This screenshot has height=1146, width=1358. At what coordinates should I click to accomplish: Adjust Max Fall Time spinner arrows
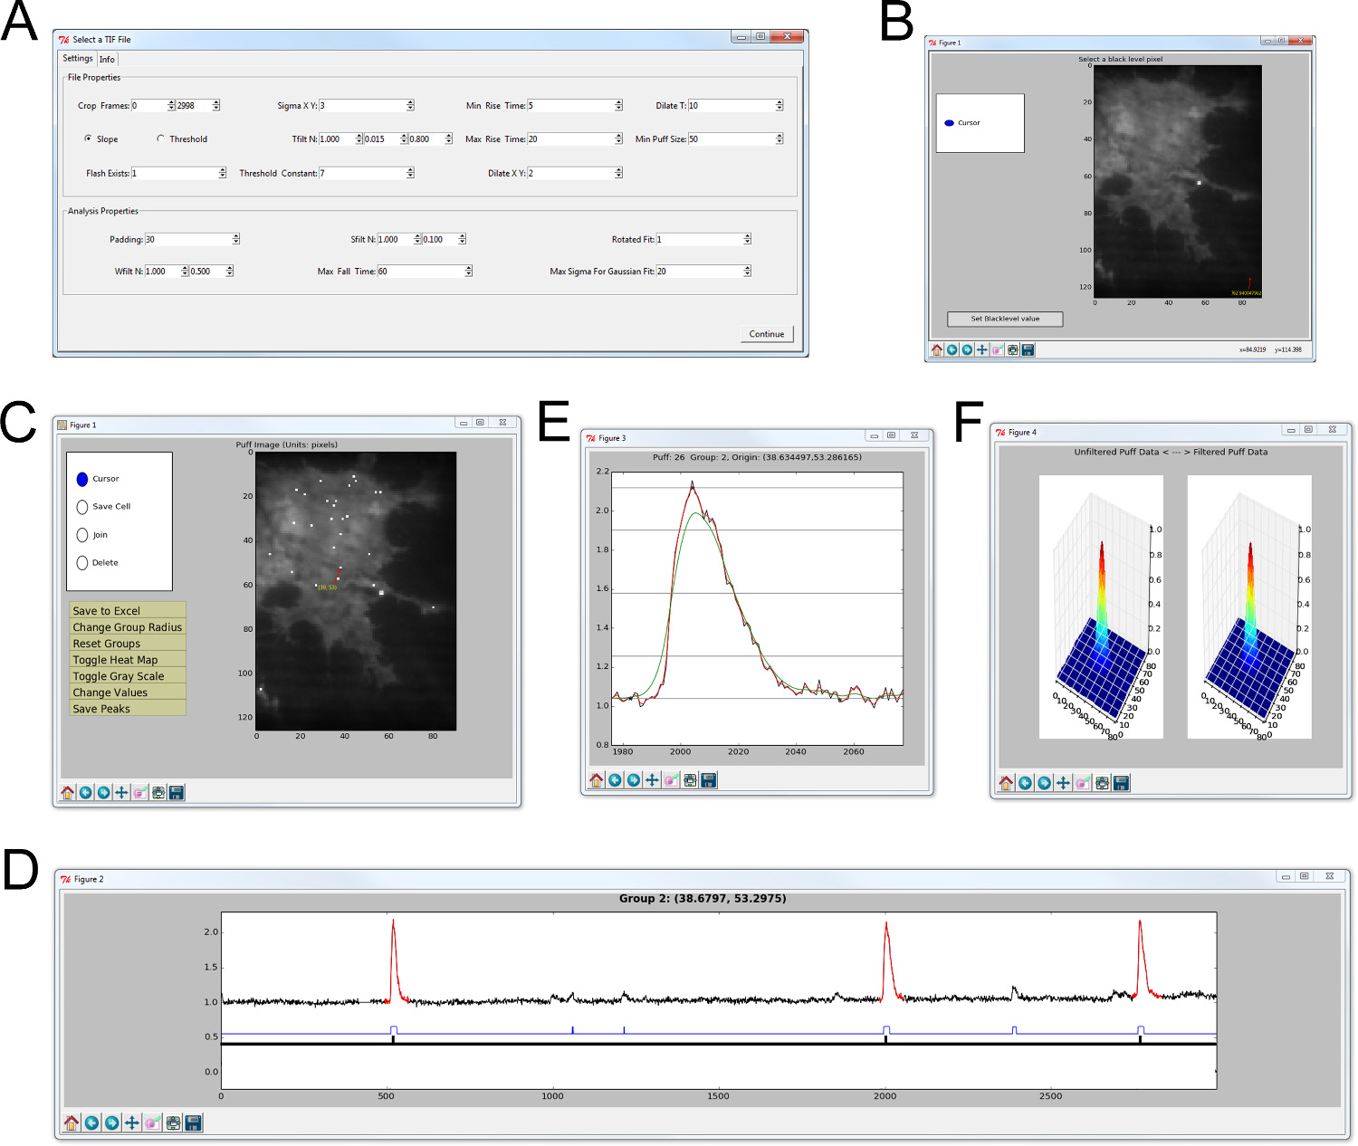pyautogui.click(x=469, y=272)
